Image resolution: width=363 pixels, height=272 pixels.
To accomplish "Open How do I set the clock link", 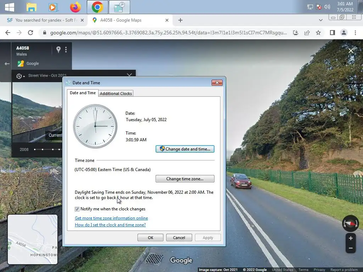I will [110, 225].
